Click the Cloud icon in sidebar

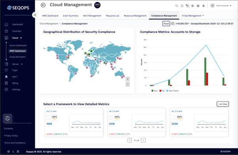[x=6, y=38]
